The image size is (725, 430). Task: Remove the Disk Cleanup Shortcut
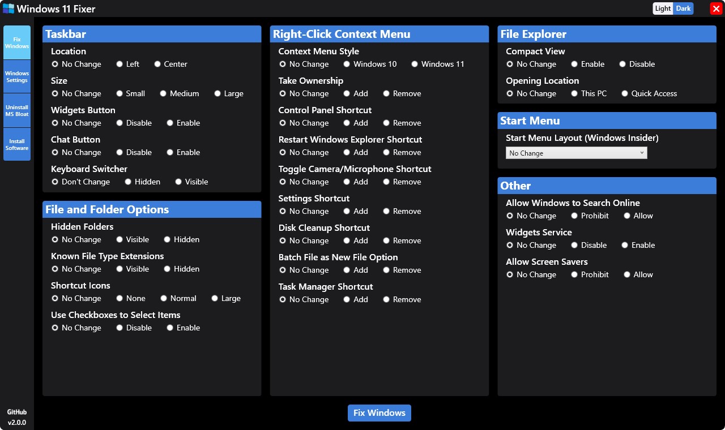402,240
